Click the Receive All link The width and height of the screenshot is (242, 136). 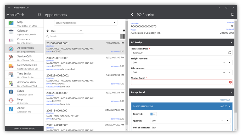(x=224, y=100)
